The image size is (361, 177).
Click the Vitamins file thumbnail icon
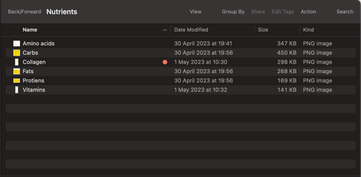pos(17,90)
